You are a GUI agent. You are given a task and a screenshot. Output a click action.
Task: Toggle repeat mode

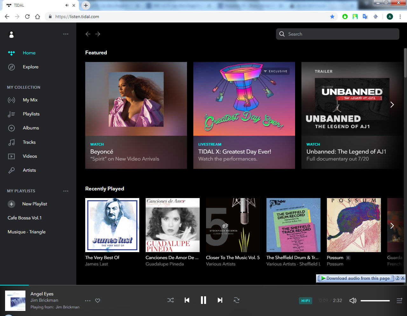pos(236,300)
